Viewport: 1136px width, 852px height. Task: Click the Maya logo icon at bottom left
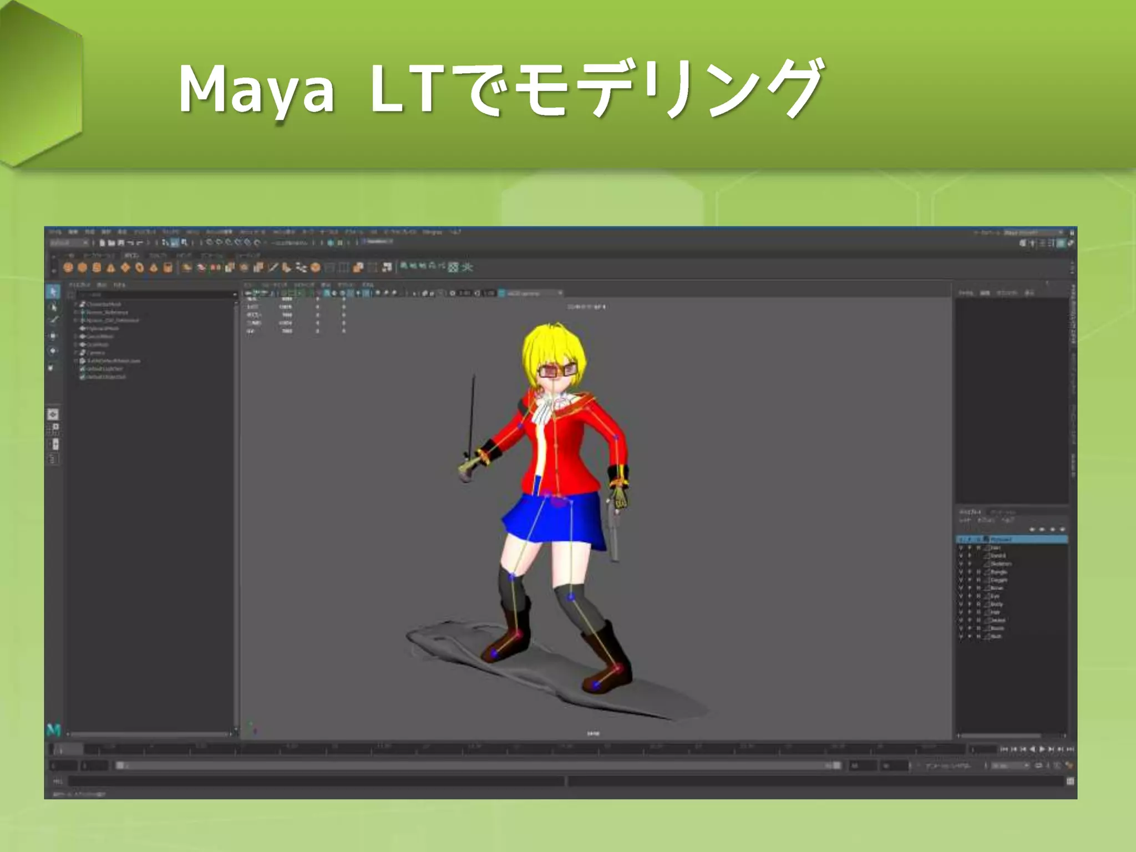[x=53, y=729]
